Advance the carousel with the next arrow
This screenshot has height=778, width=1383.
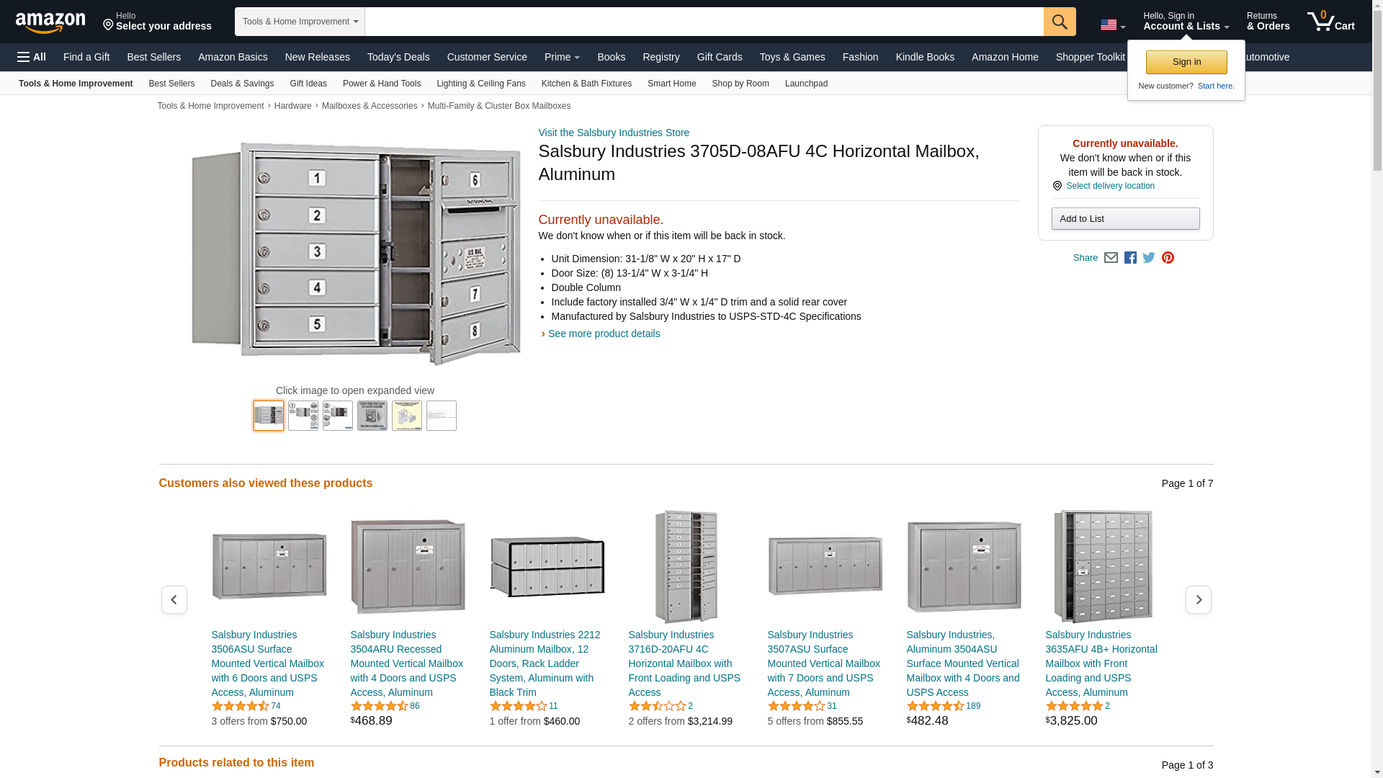(1198, 599)
